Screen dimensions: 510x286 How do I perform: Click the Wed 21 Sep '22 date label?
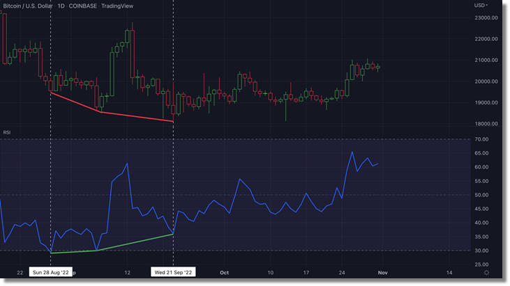click(x=173, y=273)
